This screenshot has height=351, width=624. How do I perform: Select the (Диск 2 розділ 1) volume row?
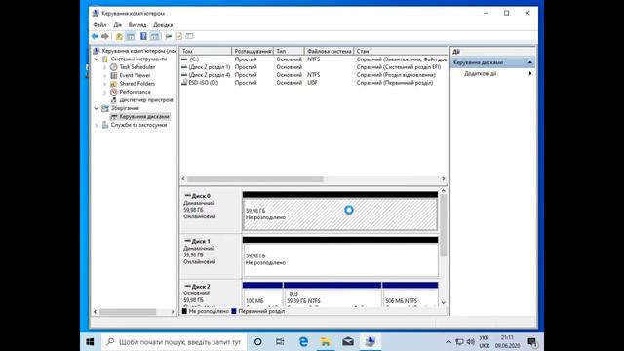[x=314, y=67]
